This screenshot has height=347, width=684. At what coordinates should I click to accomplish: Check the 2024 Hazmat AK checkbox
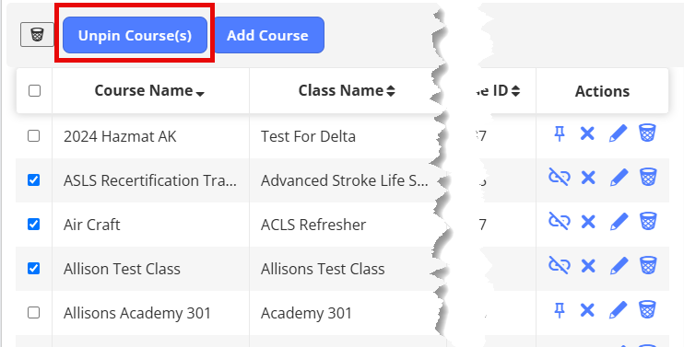[33, 136]
